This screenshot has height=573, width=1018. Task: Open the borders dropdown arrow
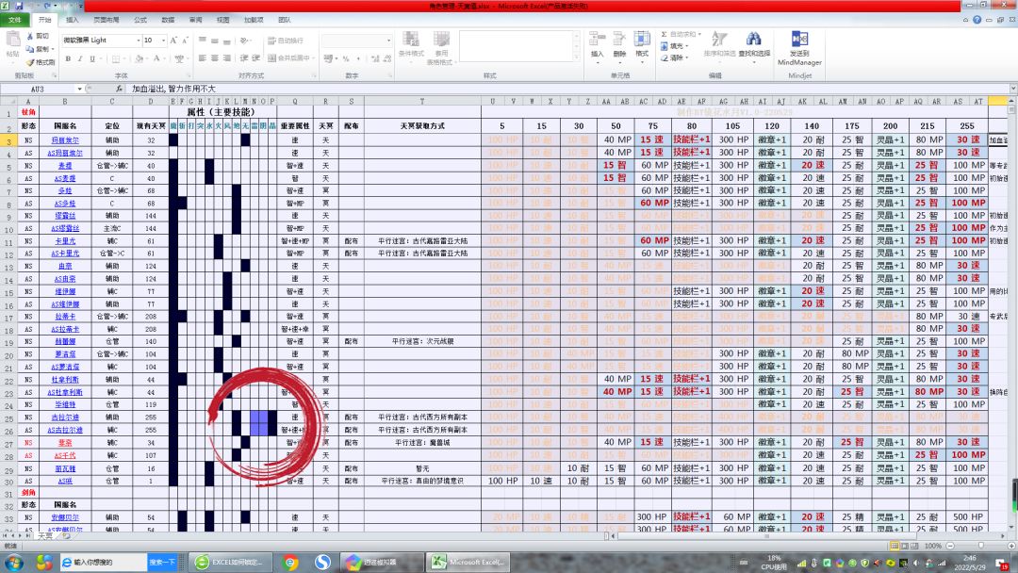[x=125, y=58]
